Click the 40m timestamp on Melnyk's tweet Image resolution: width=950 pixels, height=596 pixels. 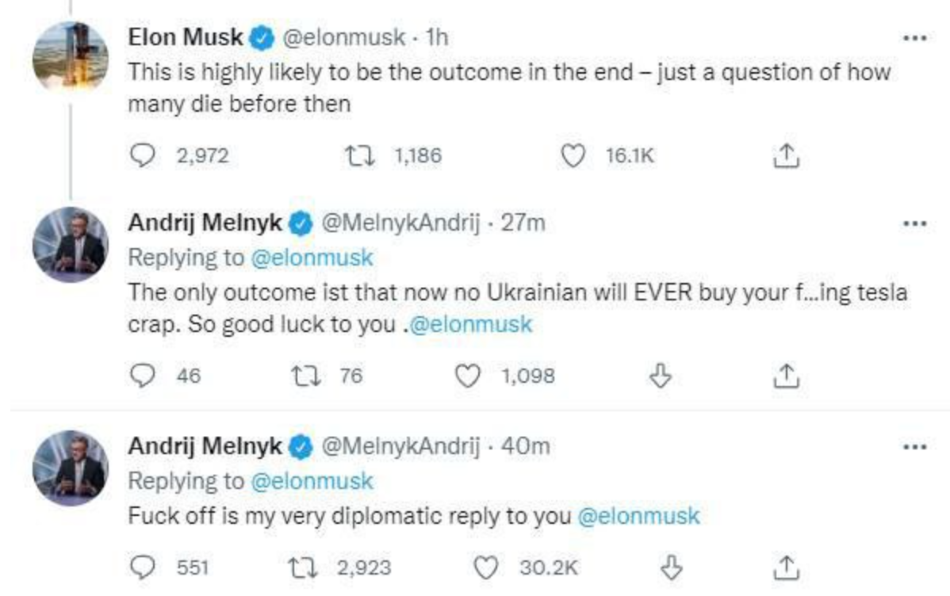(x=526, y=447)
